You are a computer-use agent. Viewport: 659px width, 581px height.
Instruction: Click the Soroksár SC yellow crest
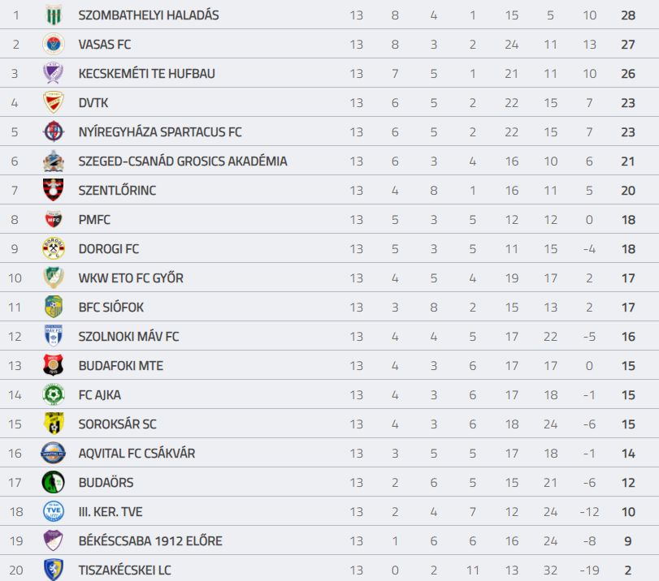pos(54,424)
